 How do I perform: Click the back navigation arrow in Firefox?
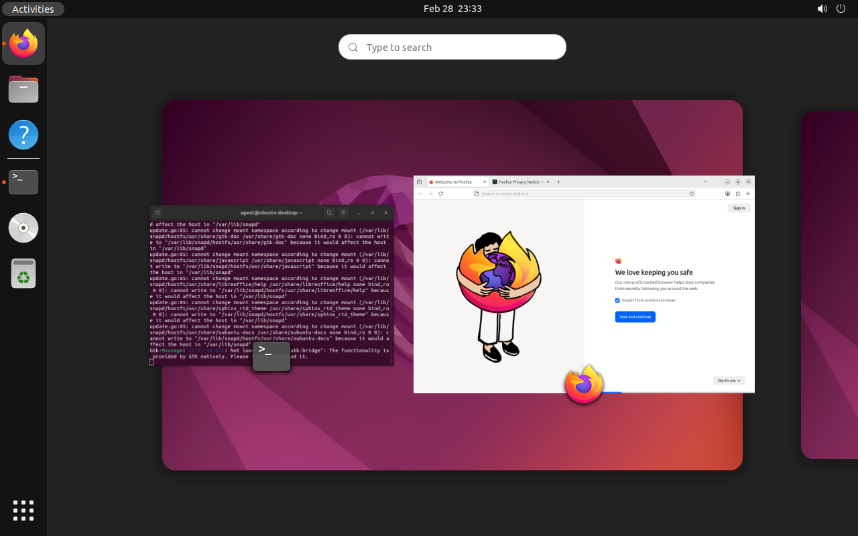pos(420,193)
